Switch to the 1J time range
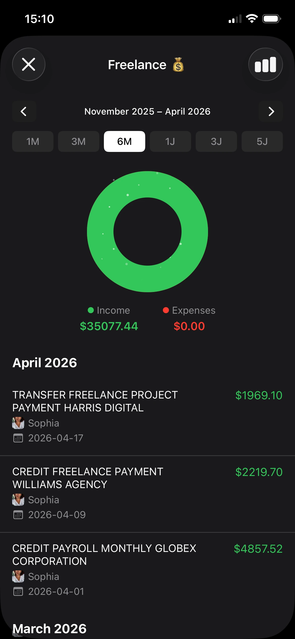Image resolution: width=295 pixels, height=639 pixels. point(170,141)
